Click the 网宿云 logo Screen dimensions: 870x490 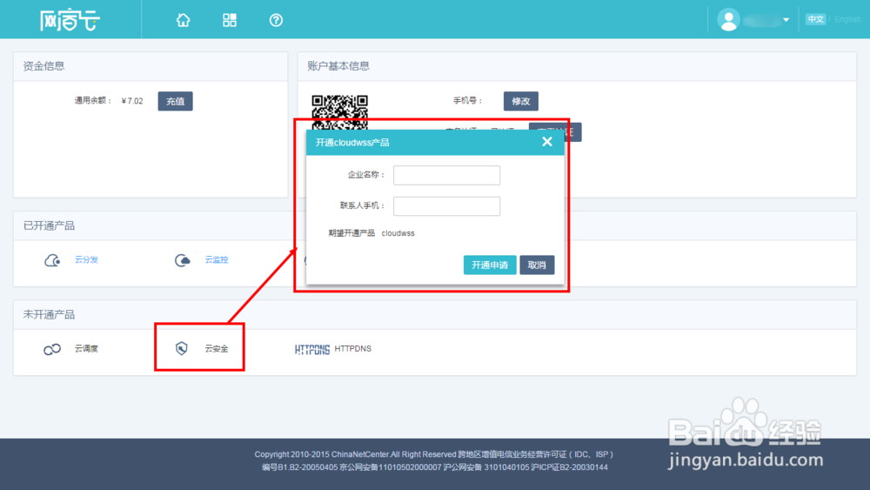tap(70, 21)
